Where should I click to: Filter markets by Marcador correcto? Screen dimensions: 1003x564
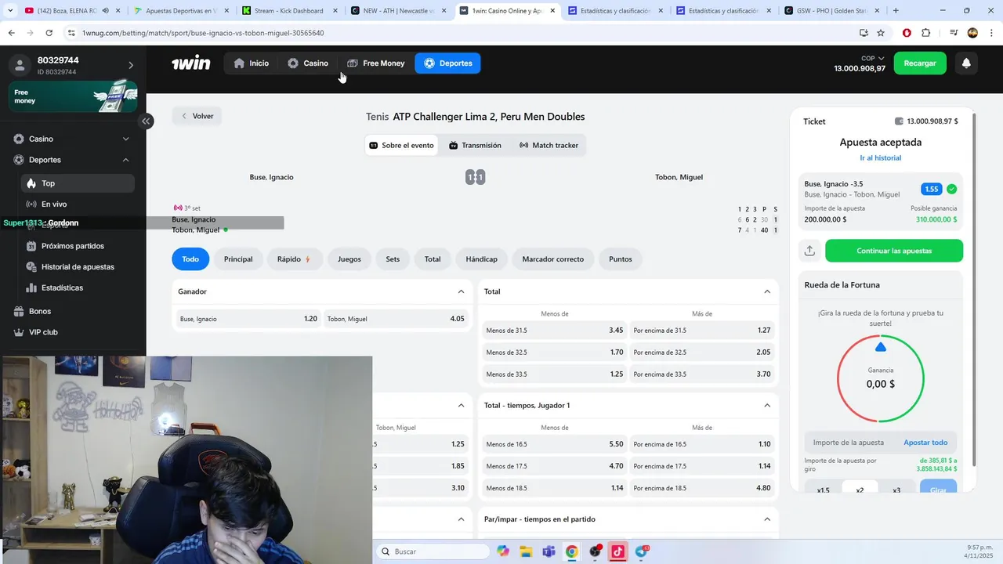pos(553,259)
